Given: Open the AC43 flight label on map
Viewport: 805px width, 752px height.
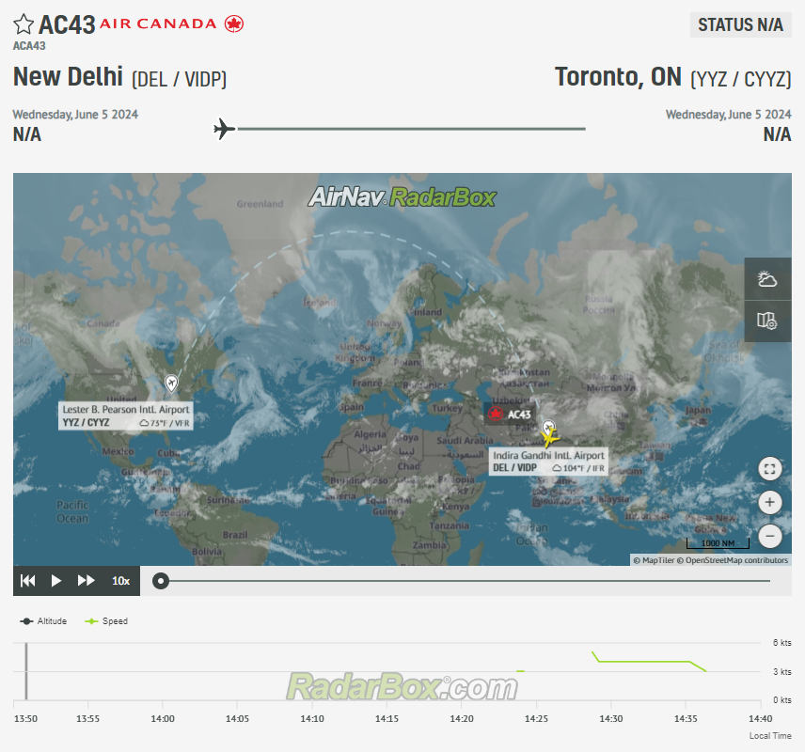Looking at the screenshot, I should click(x=510, y=415).
